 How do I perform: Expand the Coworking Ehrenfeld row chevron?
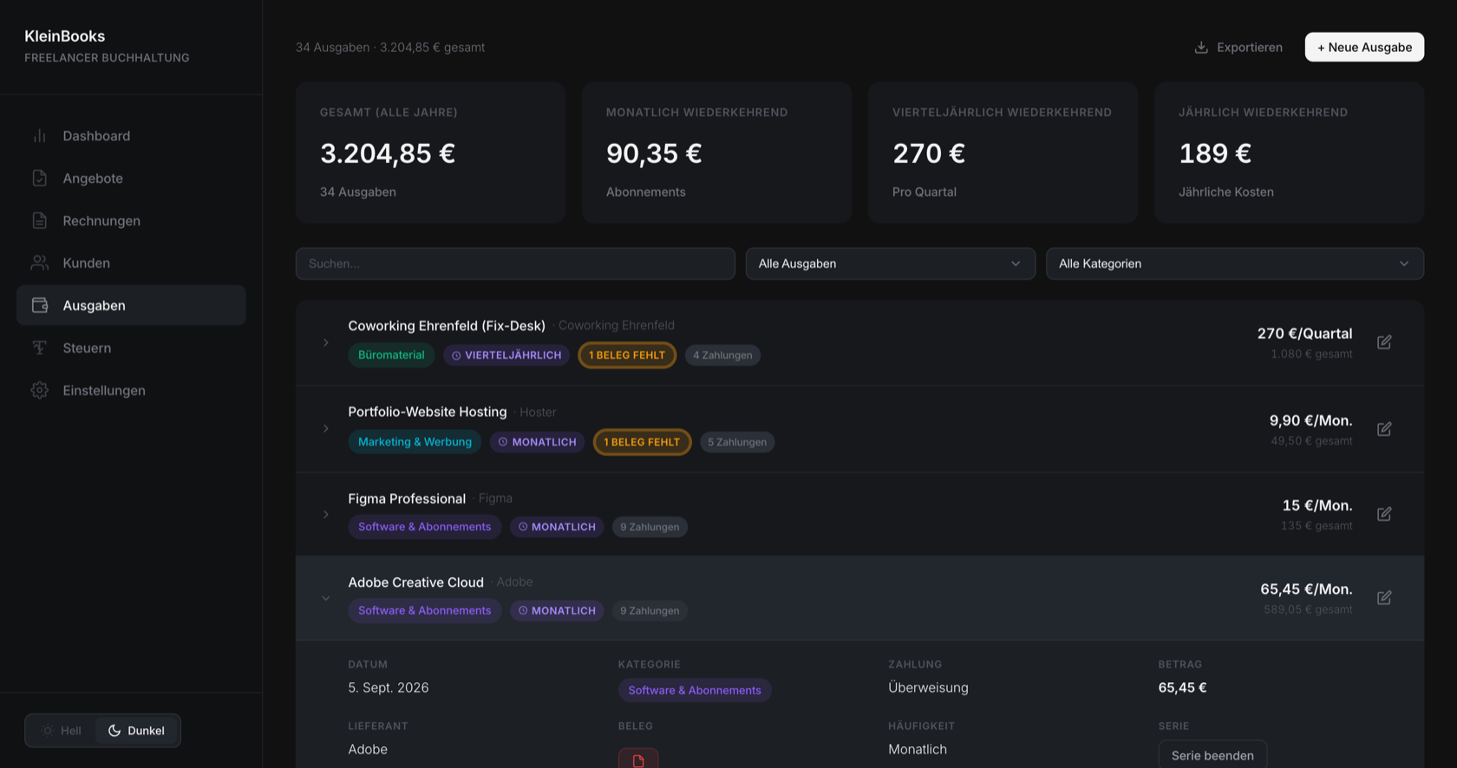point(326,342)
